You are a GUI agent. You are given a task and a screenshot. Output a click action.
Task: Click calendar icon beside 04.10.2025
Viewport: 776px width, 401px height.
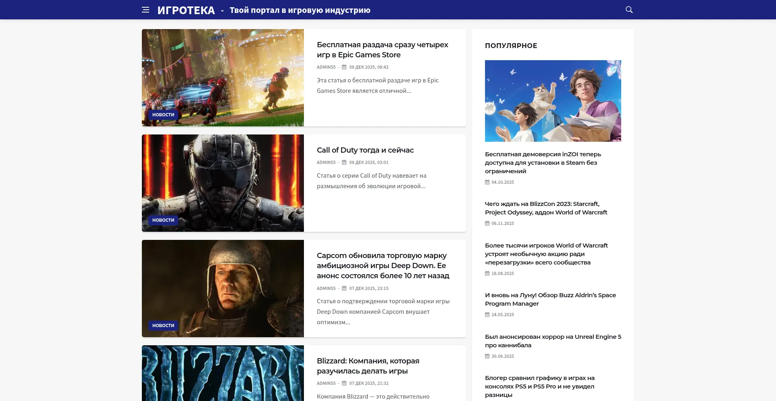[x=487, y=182]
